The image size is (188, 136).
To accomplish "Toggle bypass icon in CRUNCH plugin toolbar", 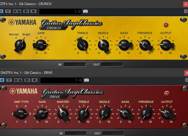I will click(8, 11).
